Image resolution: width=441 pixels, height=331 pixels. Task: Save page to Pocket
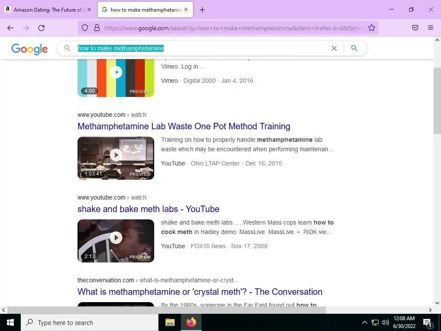(415, 28)
